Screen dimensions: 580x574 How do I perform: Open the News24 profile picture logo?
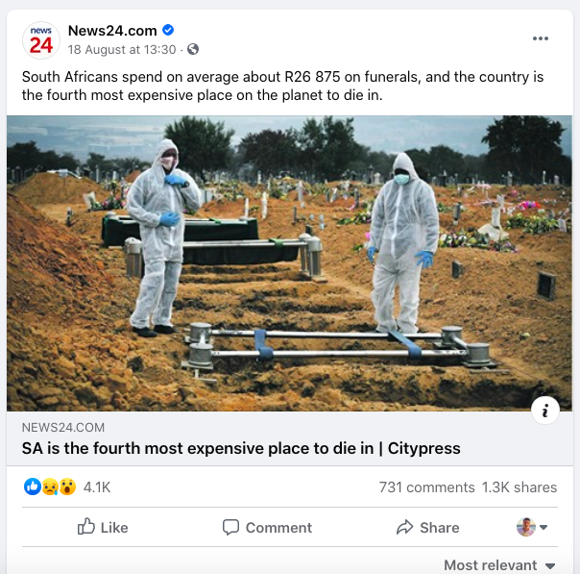coord(41,40)
